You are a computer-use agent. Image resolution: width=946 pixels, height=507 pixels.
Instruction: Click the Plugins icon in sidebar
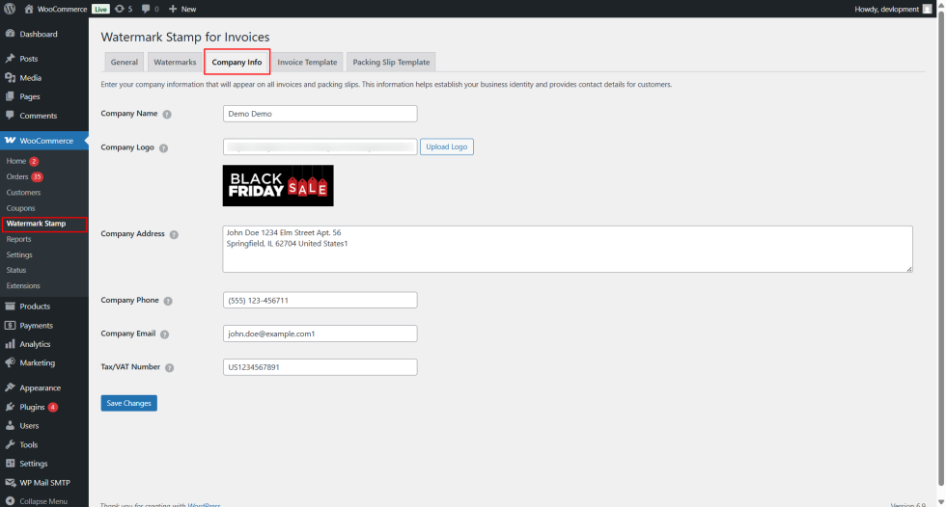(10, 407)
